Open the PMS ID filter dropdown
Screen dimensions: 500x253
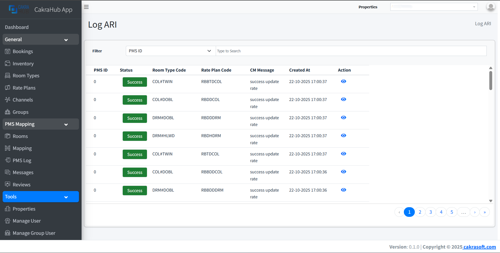click(170, 51)
